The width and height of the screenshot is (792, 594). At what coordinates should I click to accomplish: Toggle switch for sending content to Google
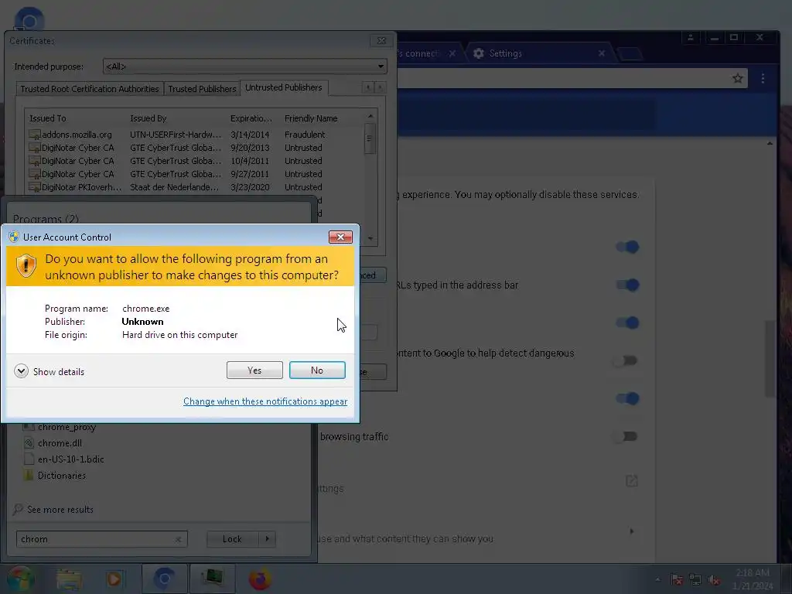(x=625, y=360)
